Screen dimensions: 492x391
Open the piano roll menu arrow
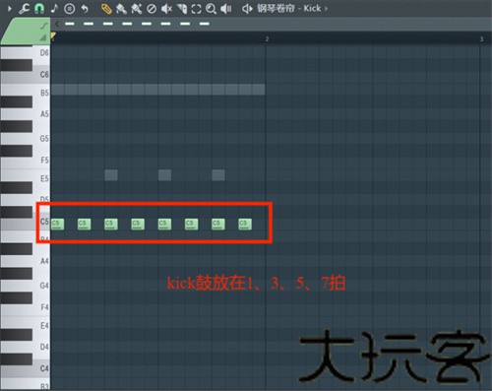click(x=10, y=9)
